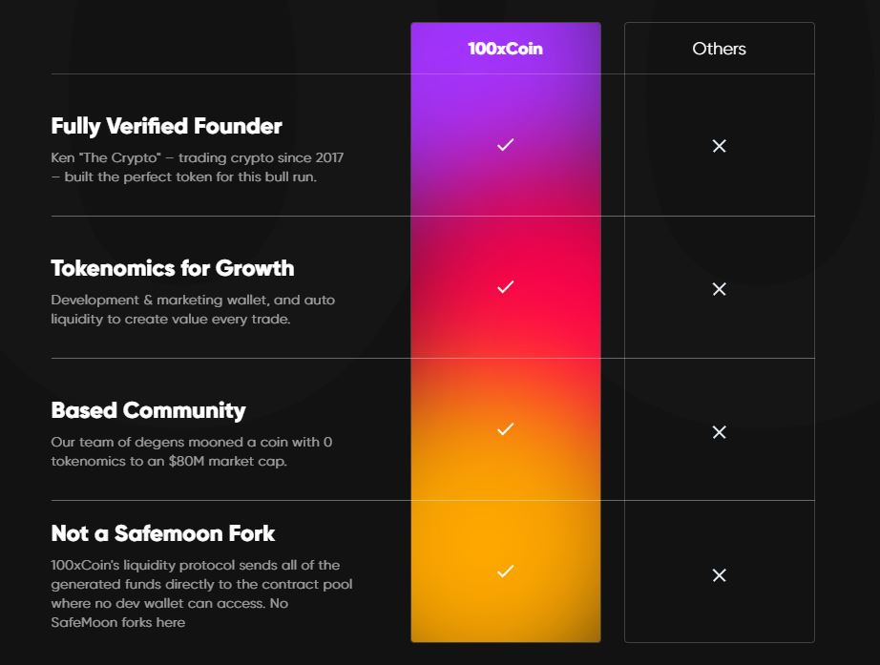The width and height of the screenshot is (880, 665).
Task: Click the Based Community heading
Action: tap(148, 410)
